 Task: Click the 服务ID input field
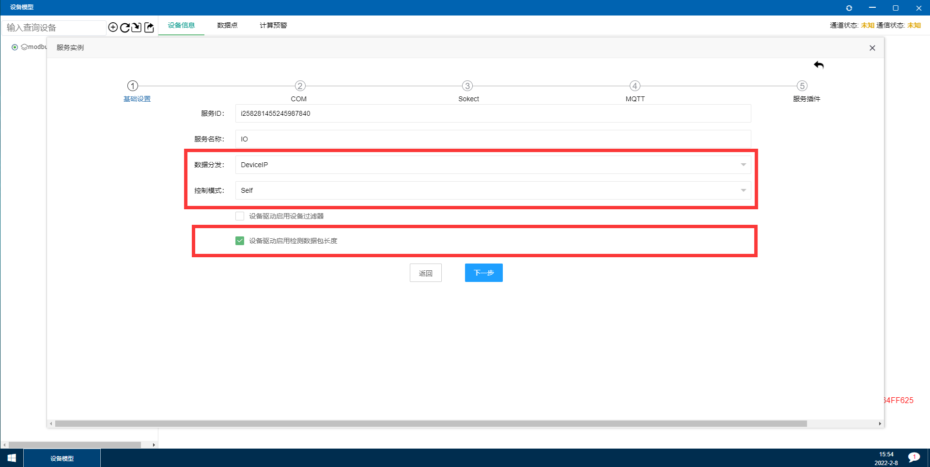tap(493, 113)
